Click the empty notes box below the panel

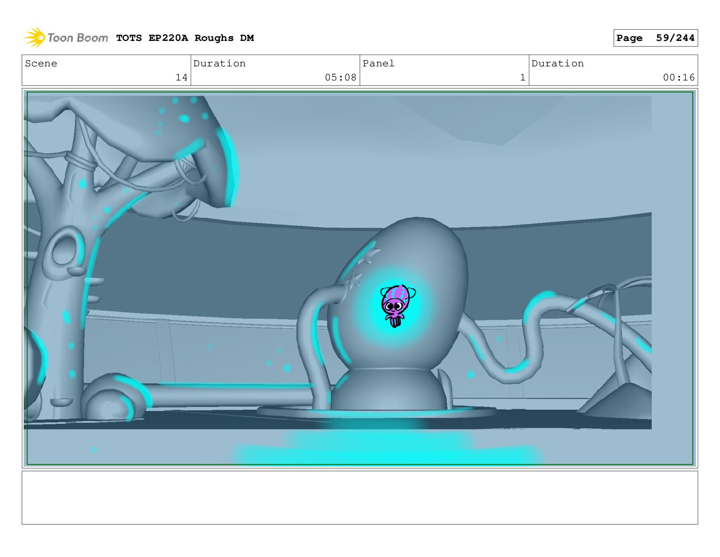click(x=360, y=497)
